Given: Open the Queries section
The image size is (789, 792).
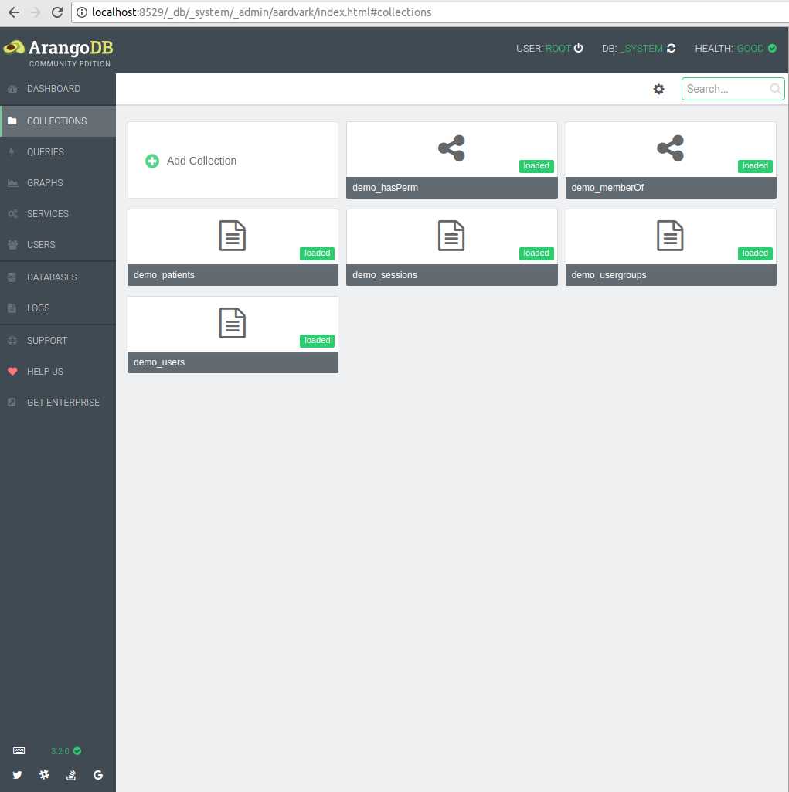Looking at the screenshot, I should tap(58, 152).
